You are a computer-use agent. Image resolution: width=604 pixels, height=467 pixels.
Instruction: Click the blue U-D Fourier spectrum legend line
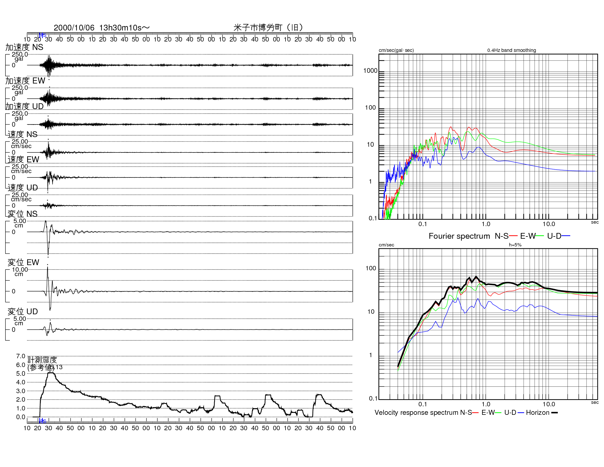[x=566, y=236]
